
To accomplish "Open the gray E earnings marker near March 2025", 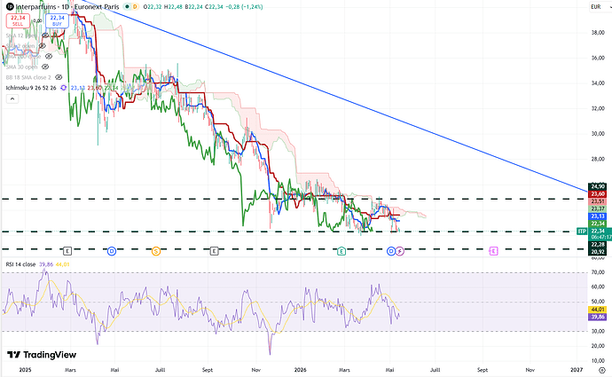I will point(67,251).
